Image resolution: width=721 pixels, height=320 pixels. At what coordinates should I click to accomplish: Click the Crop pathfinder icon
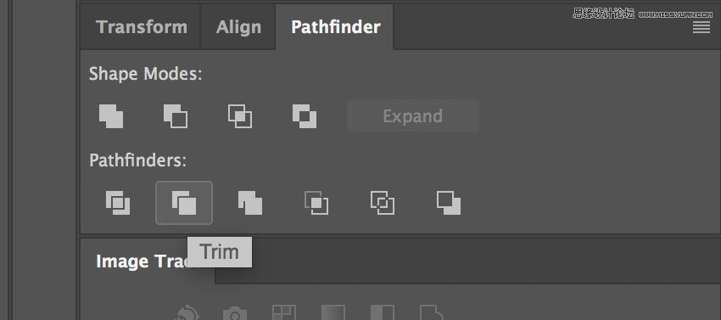316,203
